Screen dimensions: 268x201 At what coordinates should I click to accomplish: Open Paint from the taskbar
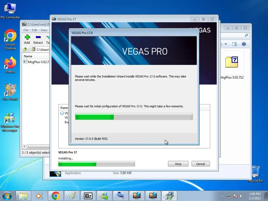click(72, 196)
